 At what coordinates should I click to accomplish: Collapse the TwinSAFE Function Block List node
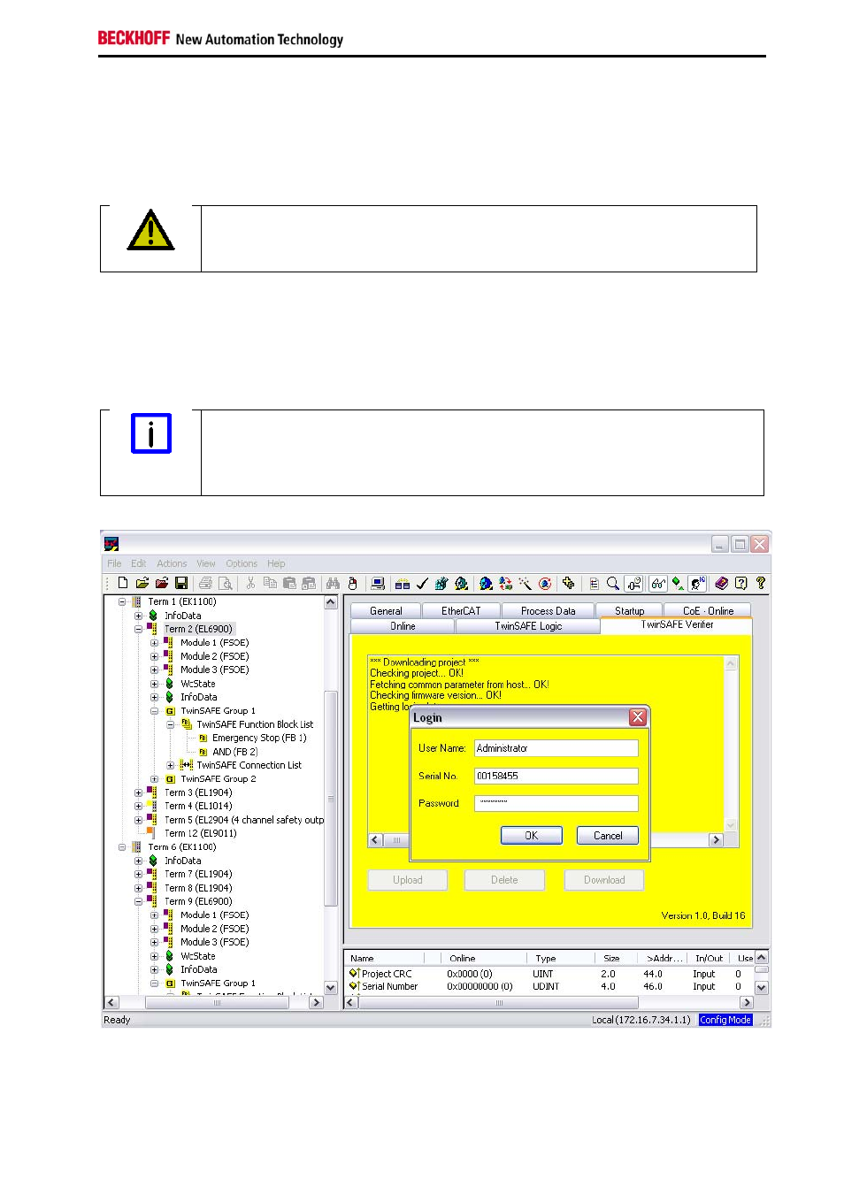(x=170, y=724)
